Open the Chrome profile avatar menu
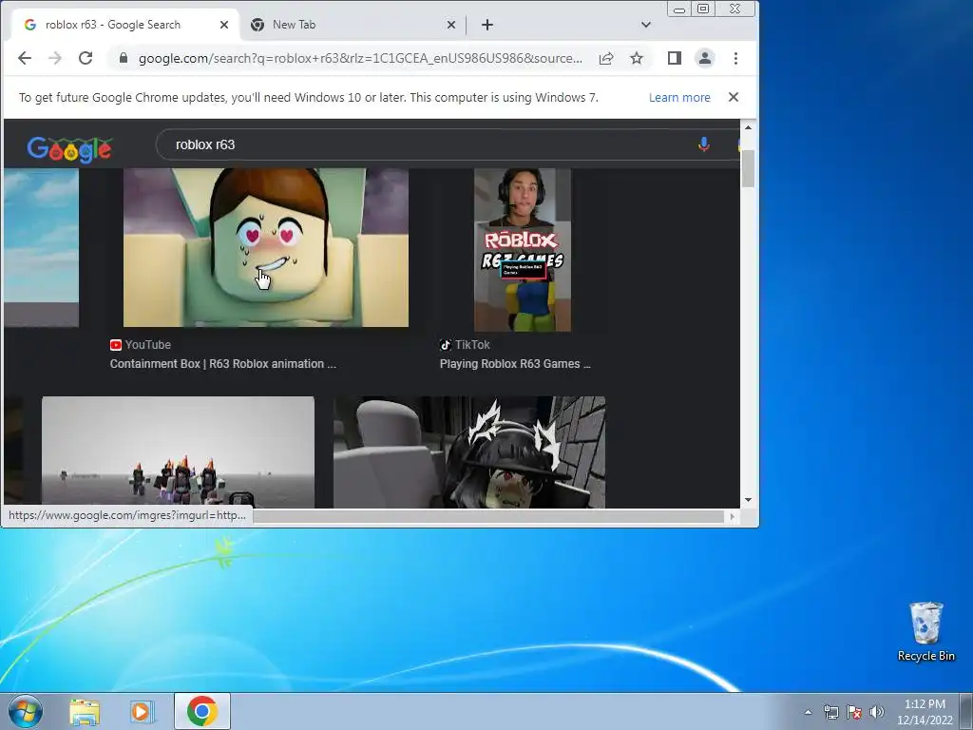The height and width of the screenshot is (730, 973). coord(705,58)
